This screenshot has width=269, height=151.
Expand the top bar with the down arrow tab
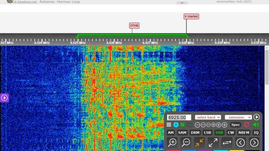point(182,3)
